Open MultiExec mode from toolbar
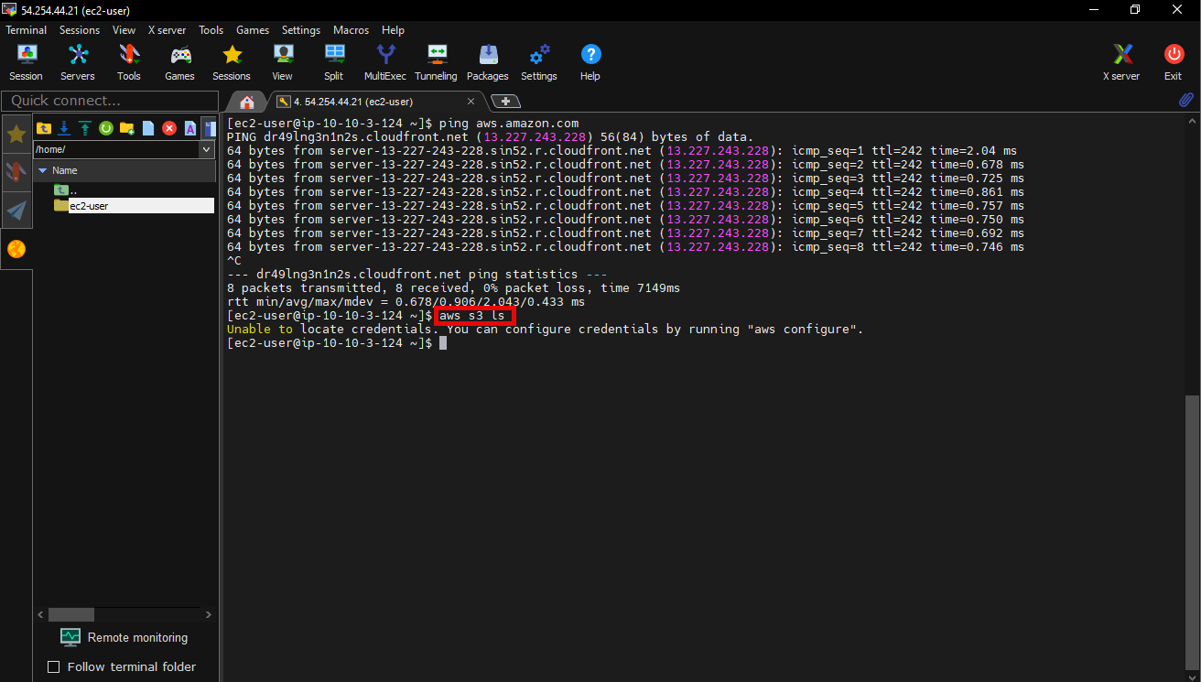The width and height of the screenshot is (1201, 682). 385,62
